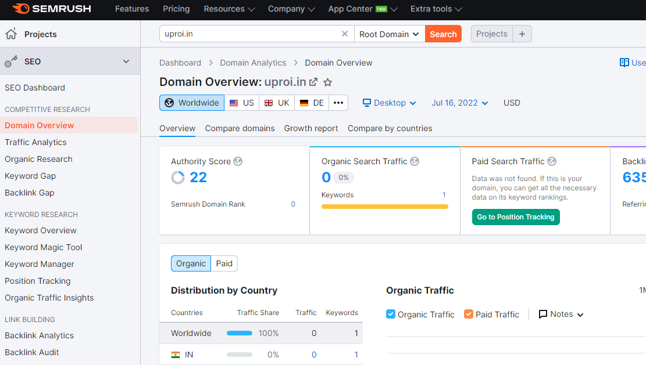Open the App Center dropdown menu
Screen dimensions: 646x365
(x=363, y=9)
